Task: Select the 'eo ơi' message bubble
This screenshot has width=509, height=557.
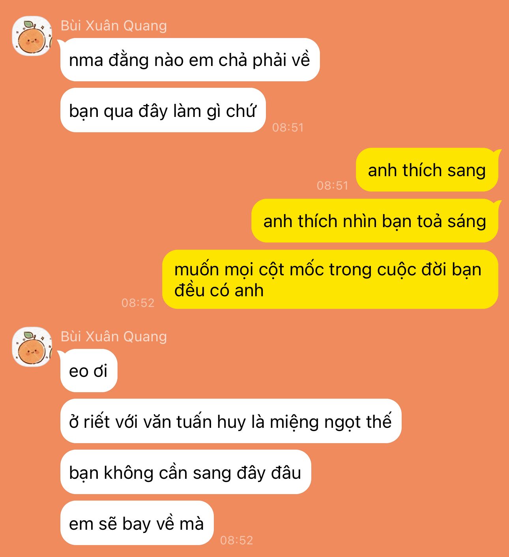Action: pyautogui.click(x=89, y=371)
